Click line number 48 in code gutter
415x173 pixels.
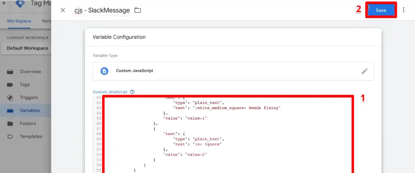[x=99, y=134]
